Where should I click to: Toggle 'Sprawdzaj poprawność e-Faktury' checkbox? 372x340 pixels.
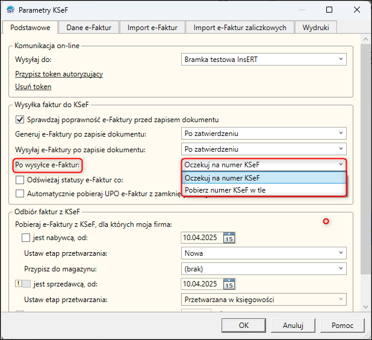click(x=20, y=119)
